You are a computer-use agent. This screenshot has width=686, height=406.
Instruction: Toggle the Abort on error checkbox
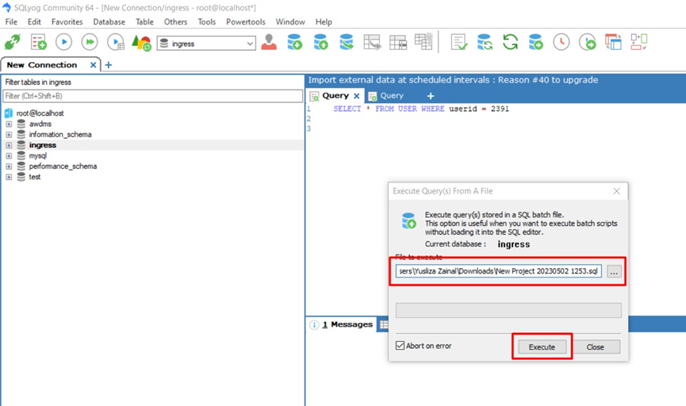400,346
